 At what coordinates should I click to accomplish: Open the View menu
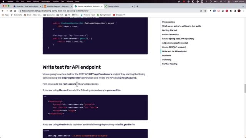pyautogui.click(x=29, y=2)
